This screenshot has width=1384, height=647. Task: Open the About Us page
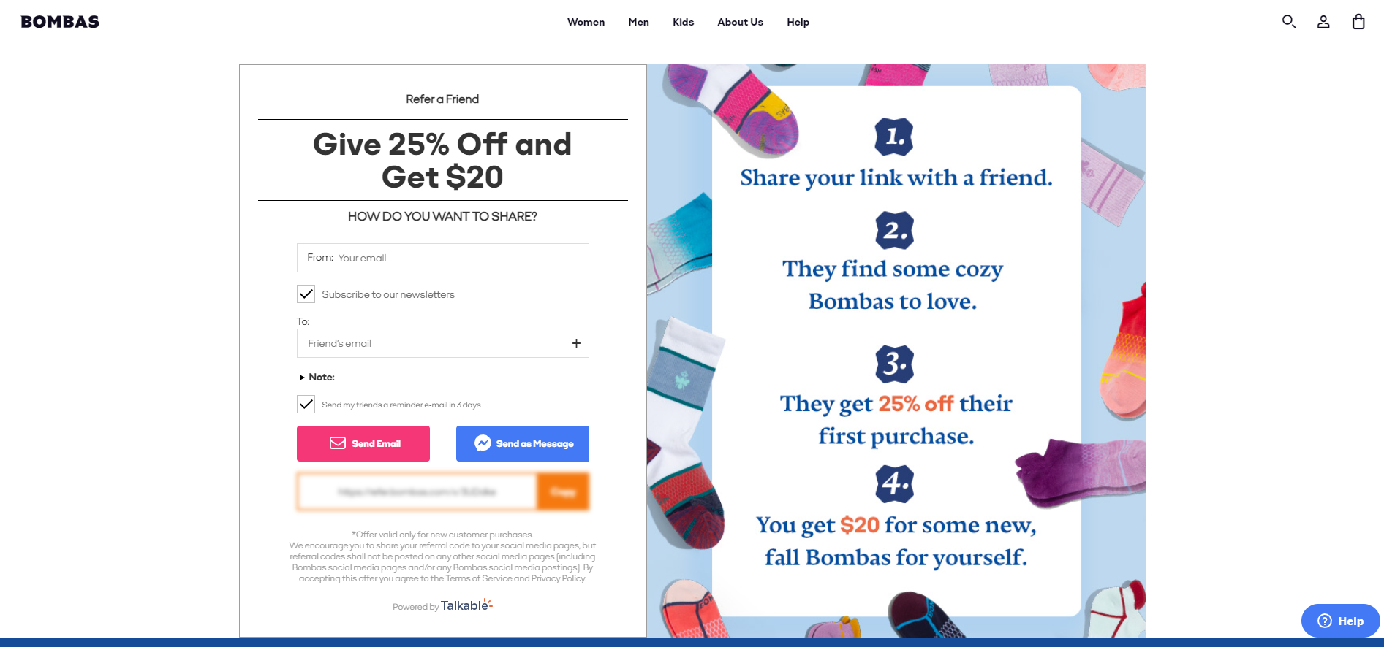[x=740, y=22]
